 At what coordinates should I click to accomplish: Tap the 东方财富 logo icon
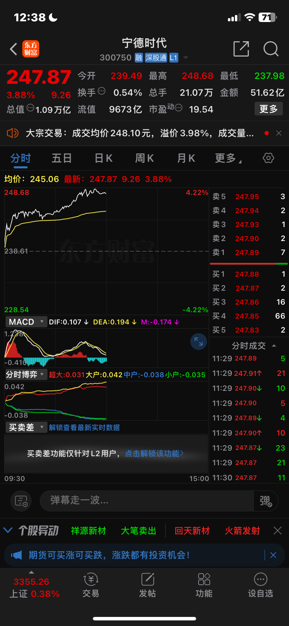[x=31, y=49]
